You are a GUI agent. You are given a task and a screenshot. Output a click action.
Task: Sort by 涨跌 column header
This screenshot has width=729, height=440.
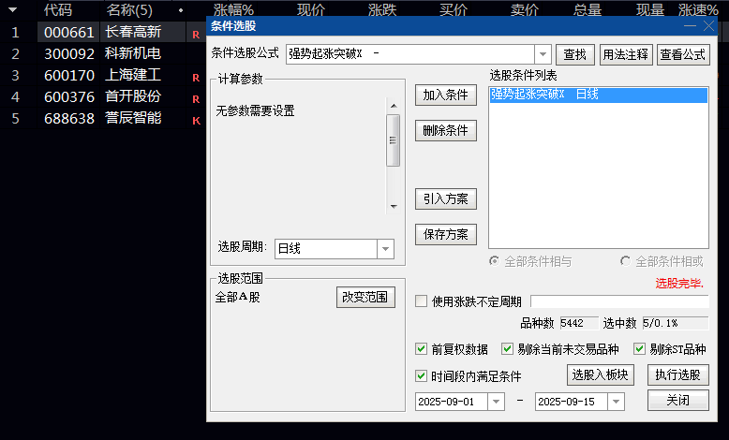pyautogui.click(x=382, y=9)
